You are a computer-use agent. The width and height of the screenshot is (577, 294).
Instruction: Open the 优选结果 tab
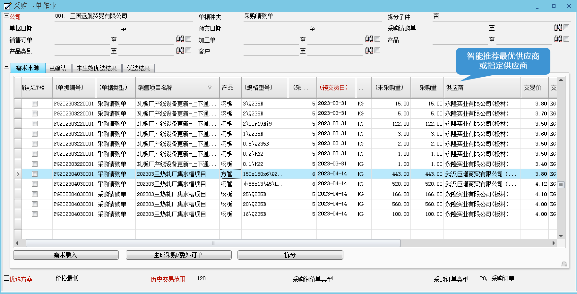pos(138,68)
